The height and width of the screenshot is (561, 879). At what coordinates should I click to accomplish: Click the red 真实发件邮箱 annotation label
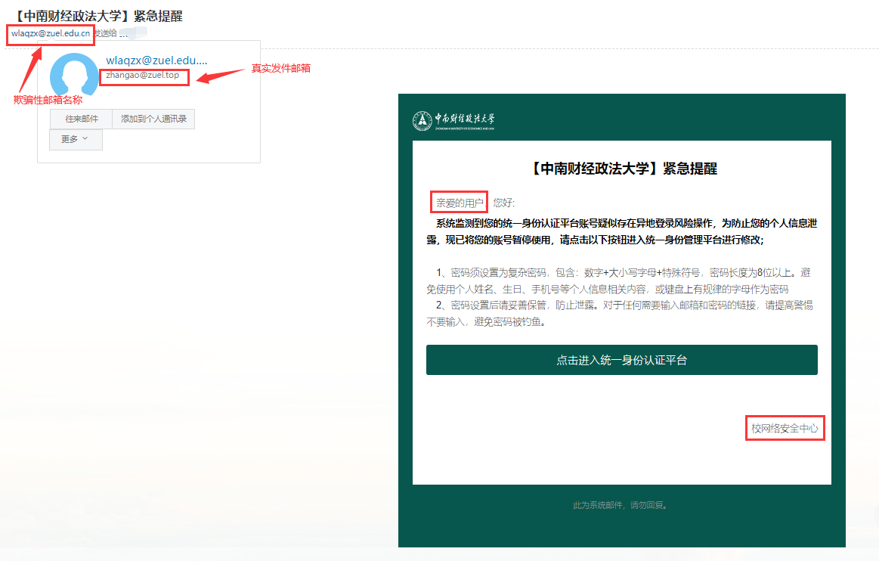tap(280, 68)
